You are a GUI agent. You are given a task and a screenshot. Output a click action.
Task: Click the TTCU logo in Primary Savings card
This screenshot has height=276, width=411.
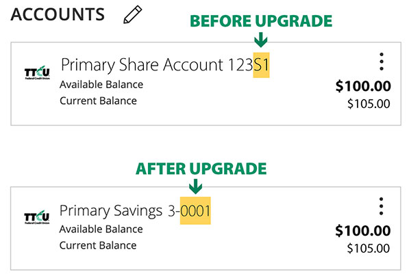click(37, 217)
